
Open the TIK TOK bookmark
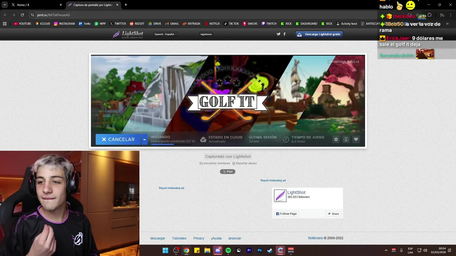tap(231, 24)
